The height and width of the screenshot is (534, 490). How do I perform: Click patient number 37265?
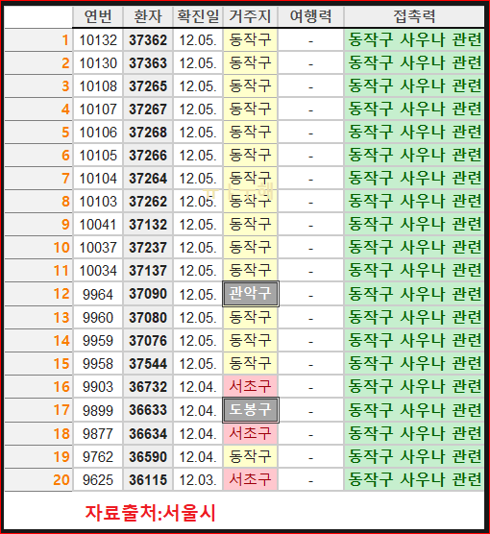148,86
